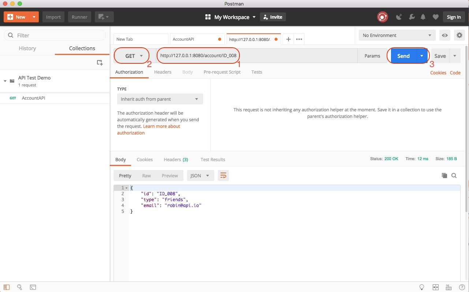Select the Headers request tab
The width and height of the screenshot is (469, 292).
[163, 72]
